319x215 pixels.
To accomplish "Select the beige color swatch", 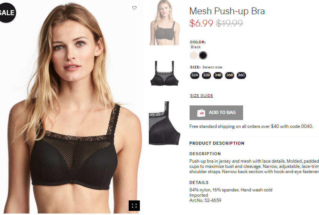I will click(x=194, y=55).
